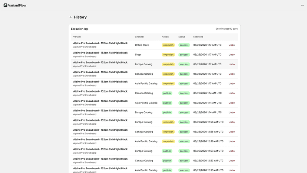Click the Status column header

click(x=182, y=37)
